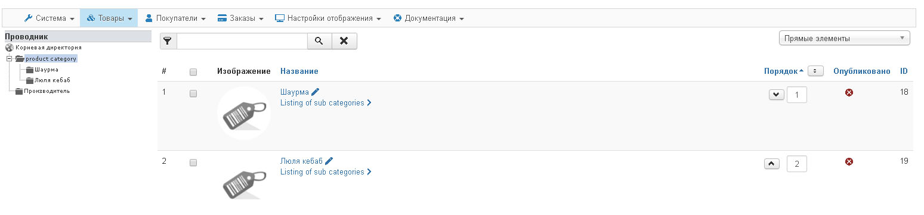Click the pencil edit icon beside Шаурма

(316, 92)
